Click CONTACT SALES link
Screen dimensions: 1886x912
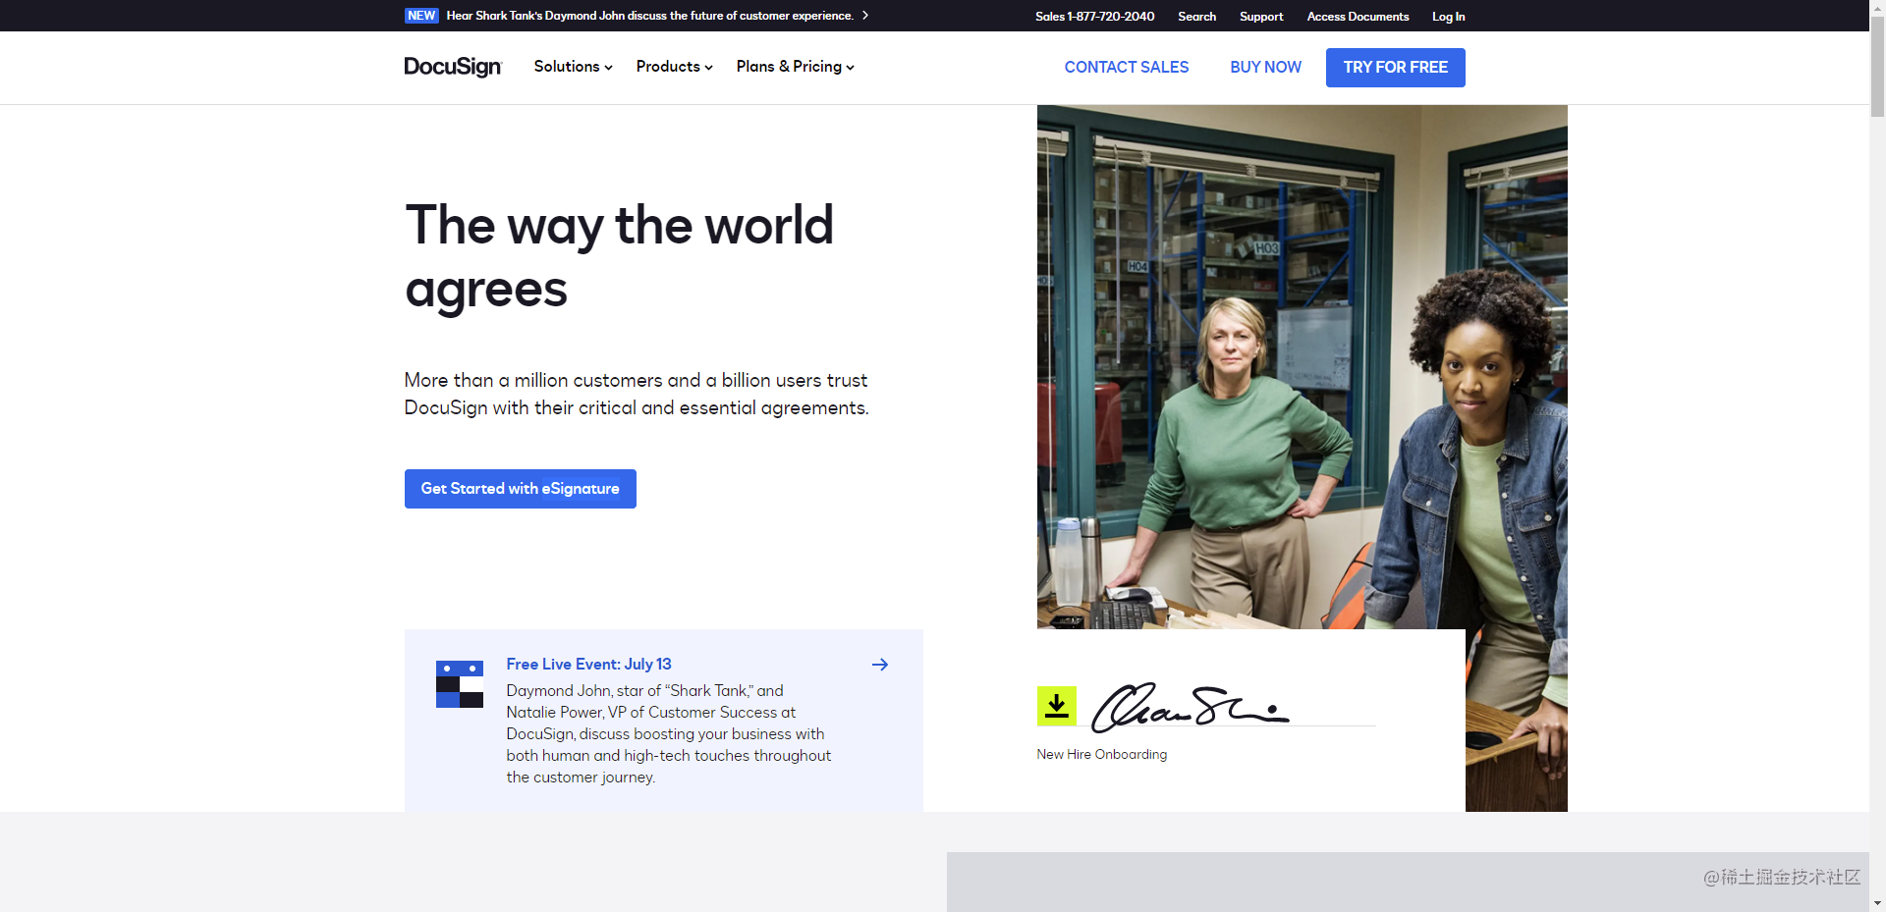[1127, 68]
